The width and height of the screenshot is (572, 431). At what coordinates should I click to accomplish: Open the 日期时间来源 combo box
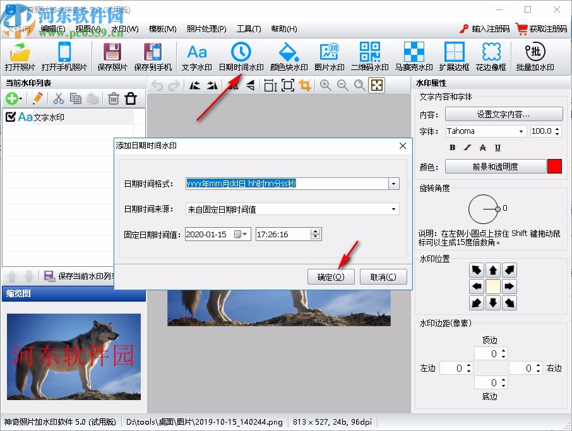point(292,209)
